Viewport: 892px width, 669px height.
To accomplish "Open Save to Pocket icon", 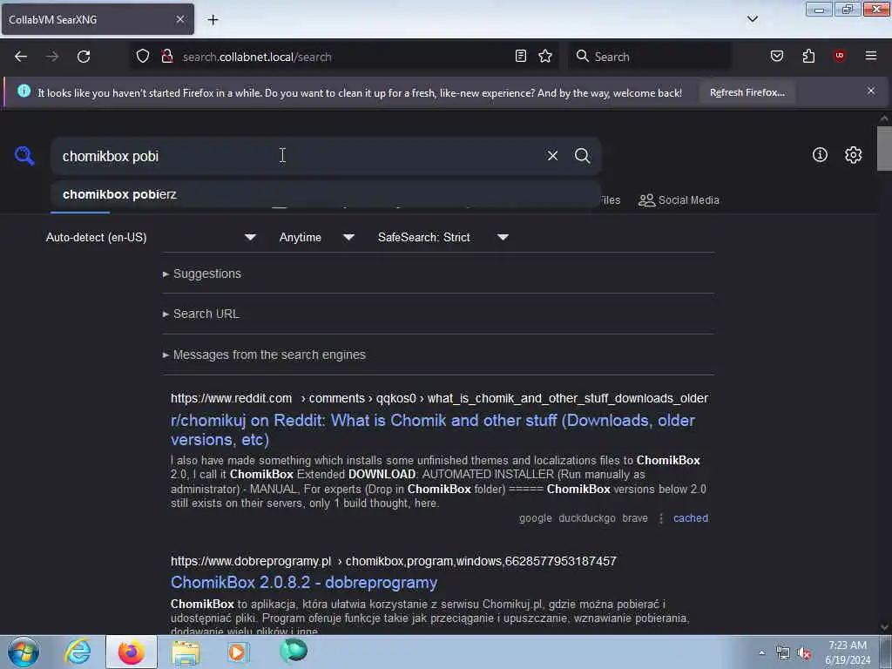I will point(777,56).
